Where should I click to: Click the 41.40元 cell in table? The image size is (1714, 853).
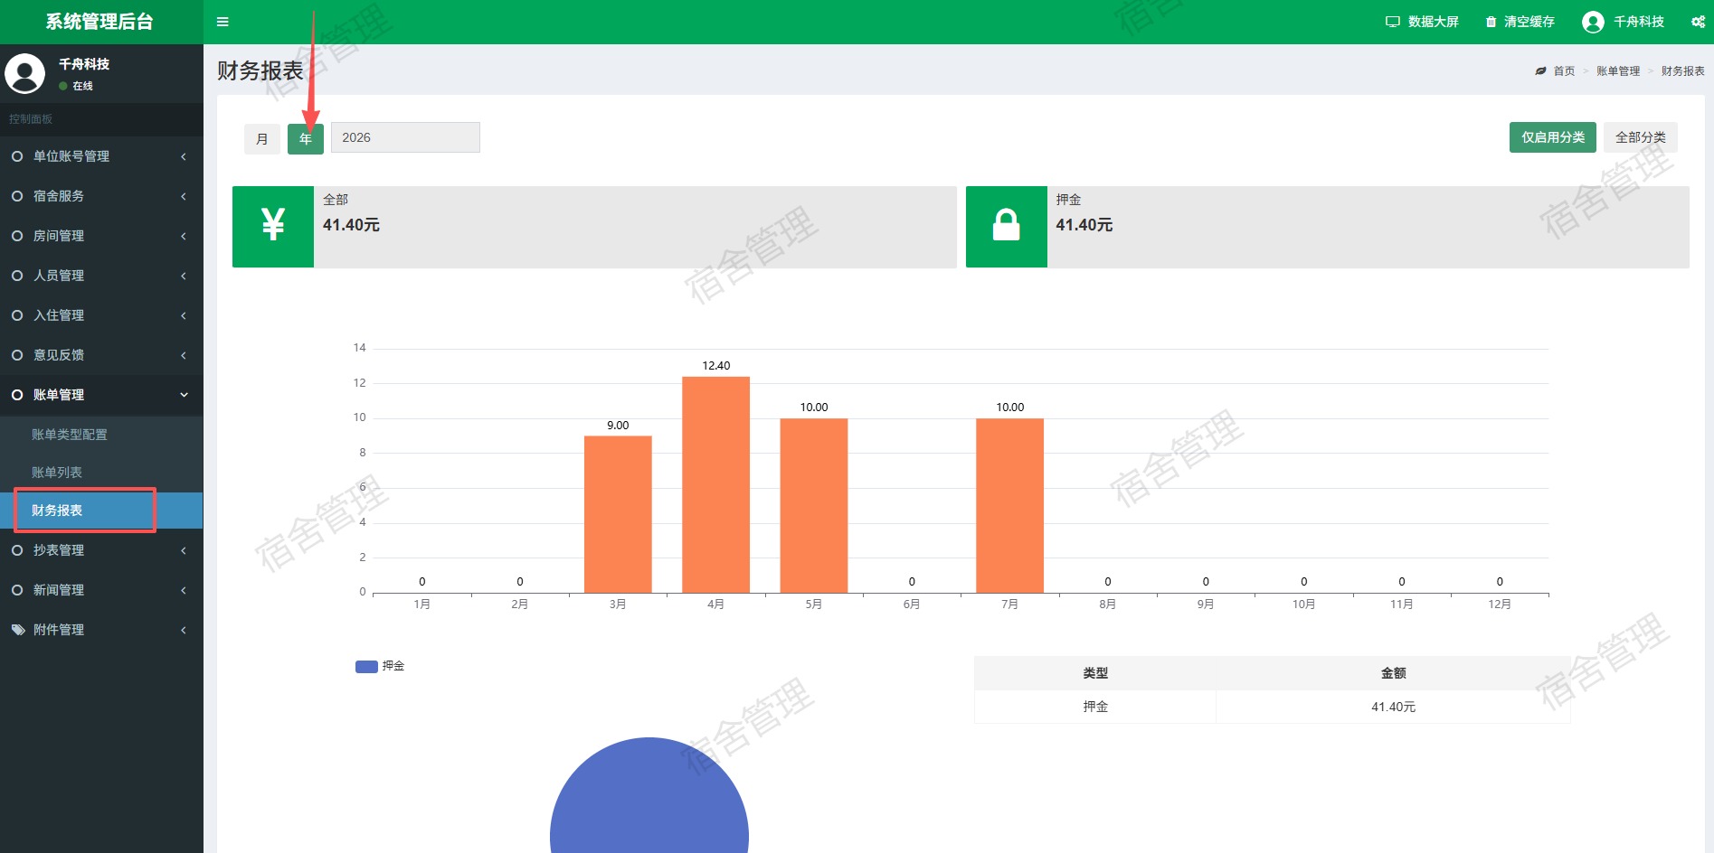click(x=1393, y=707)
